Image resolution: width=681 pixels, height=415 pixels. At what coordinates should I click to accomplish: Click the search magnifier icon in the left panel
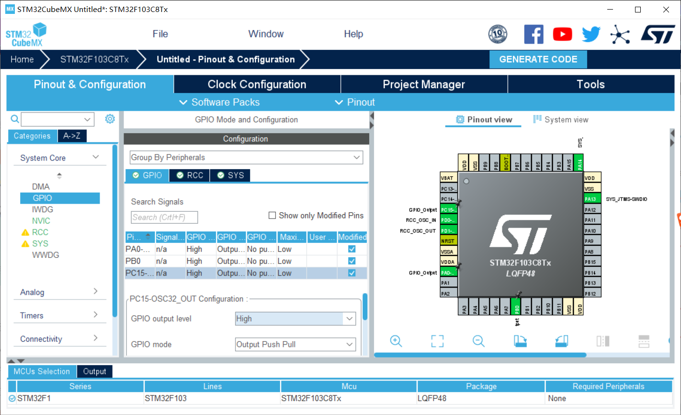[x=15, y=119]
